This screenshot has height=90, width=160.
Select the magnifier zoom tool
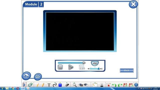pyautogui.click(x=74, y=85)
